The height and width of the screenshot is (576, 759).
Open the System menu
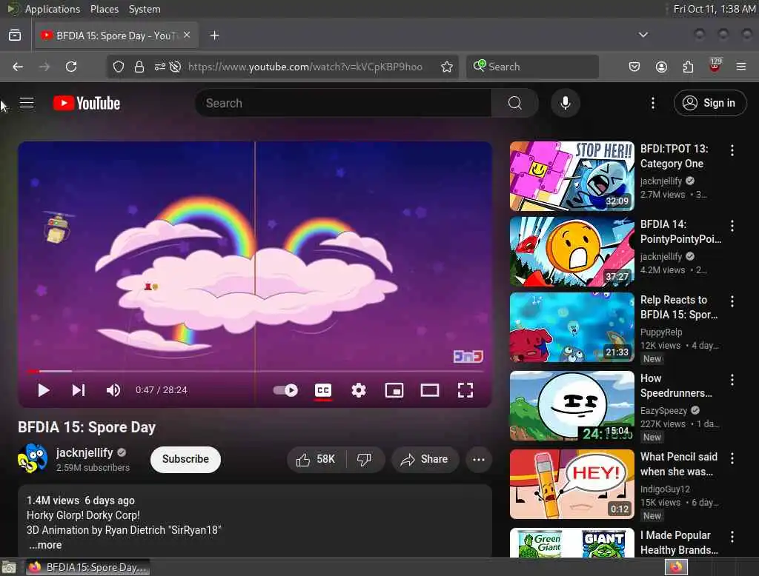coord(145,9)
